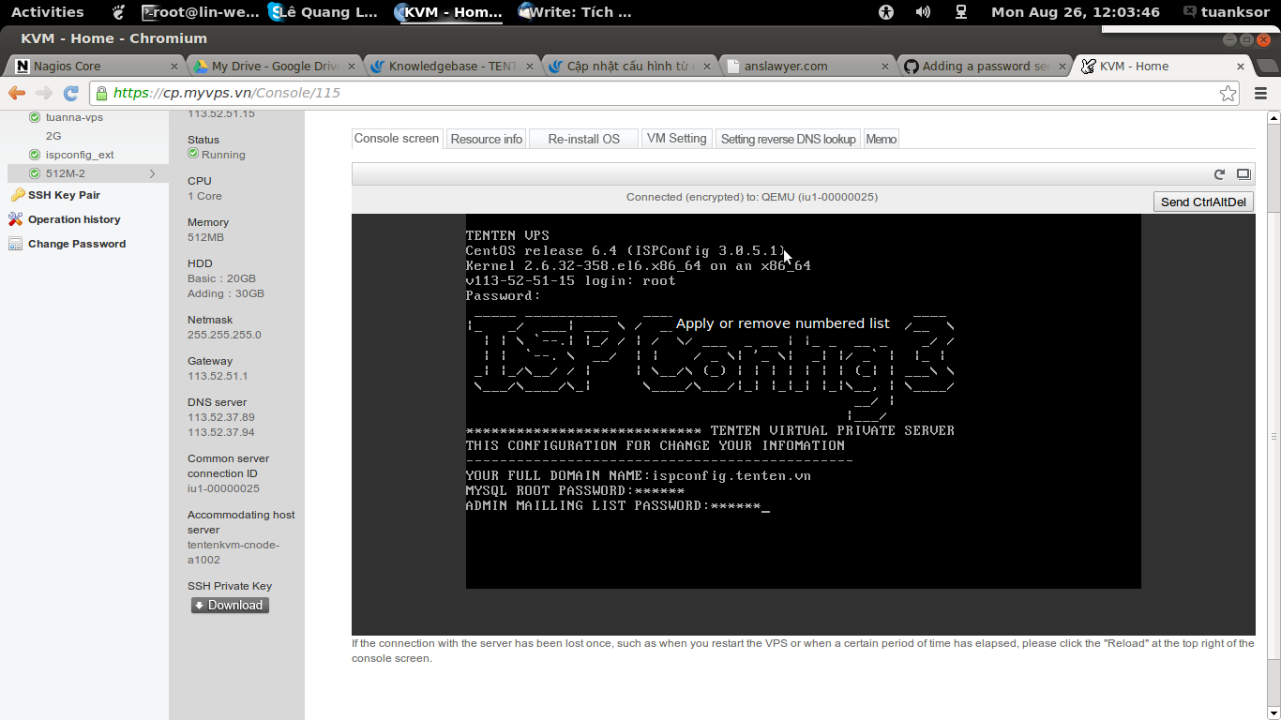Open the volume control in top panel
The image size is (1281, 720).
(923, 12)
